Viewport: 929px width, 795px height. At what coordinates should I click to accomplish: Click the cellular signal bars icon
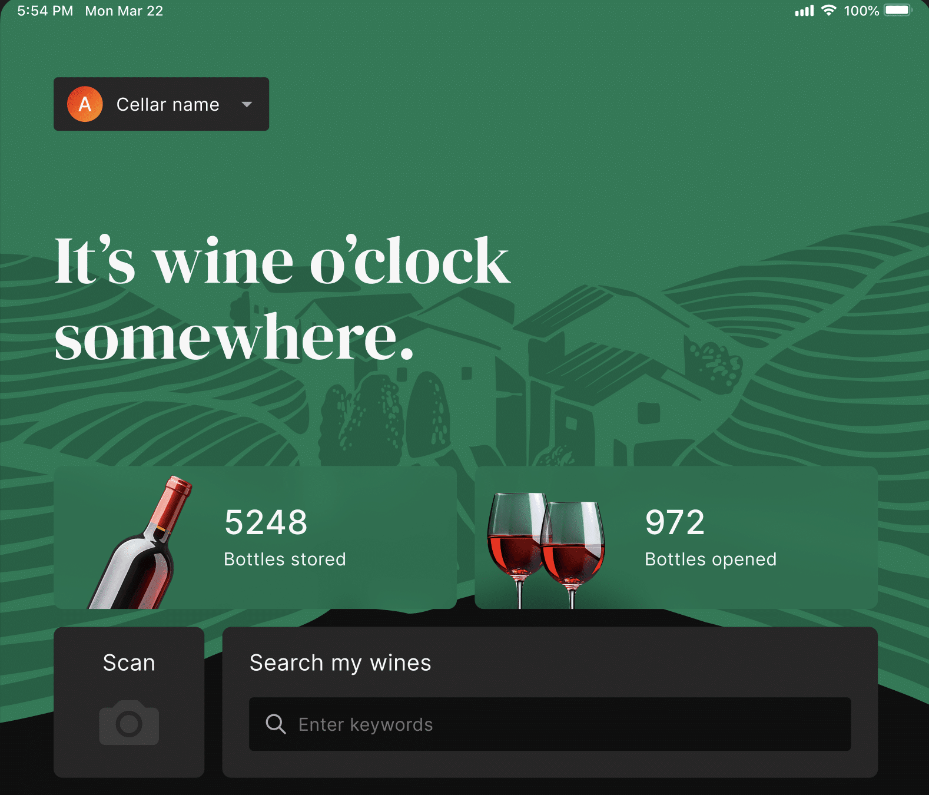click(804, 11)
